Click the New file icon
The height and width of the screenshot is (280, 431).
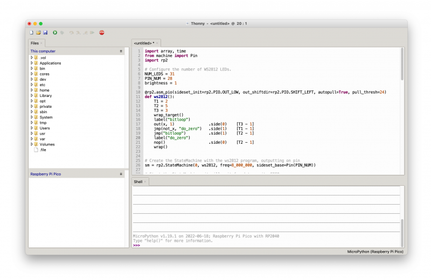click(x=32, y=33)
